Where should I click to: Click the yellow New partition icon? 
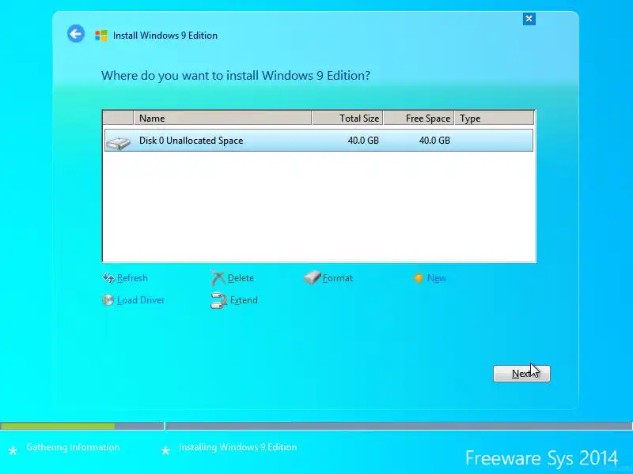point(419,278)
